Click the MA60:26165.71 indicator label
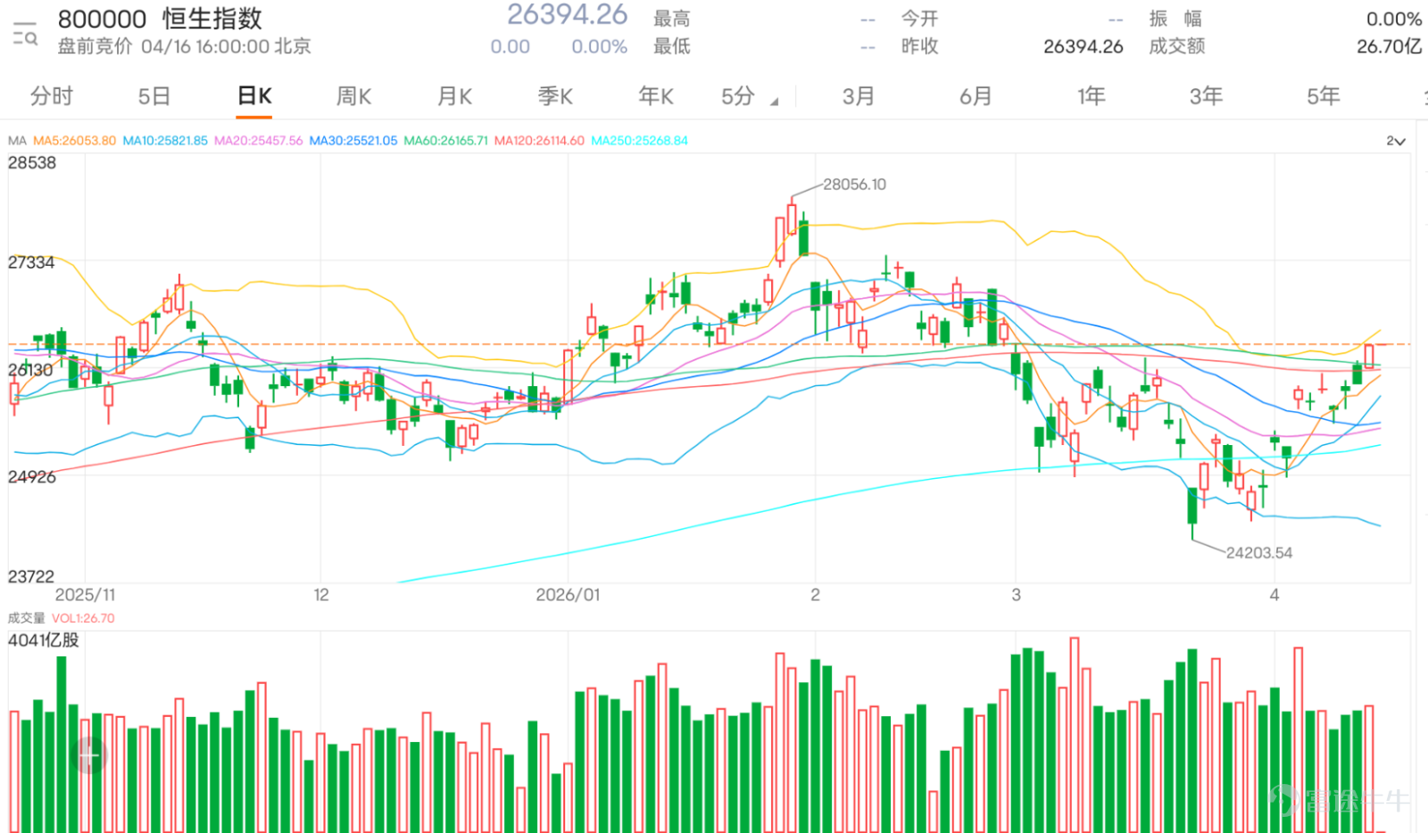This screenshot has width=1428, height=833. (446, 141)
